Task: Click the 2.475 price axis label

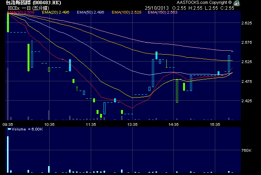Action: coord(247,81)
